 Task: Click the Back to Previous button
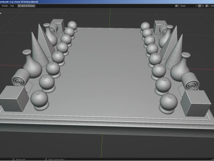[x=26, y=6]
